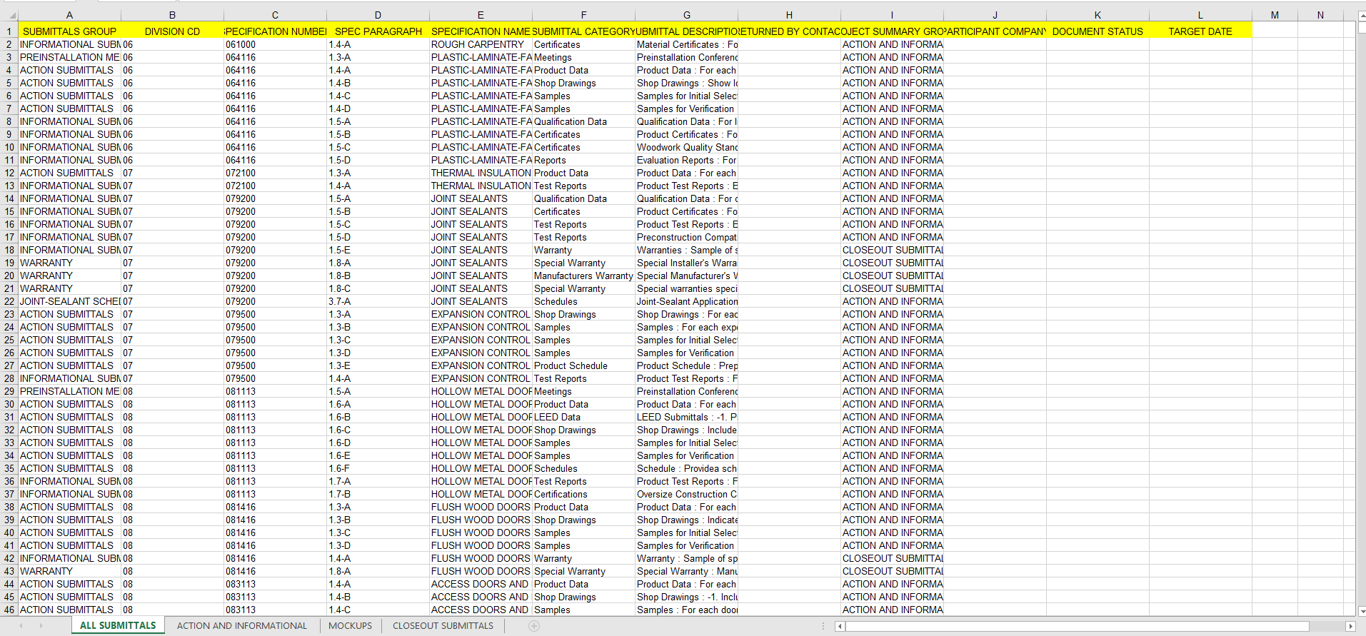Click the tab bar split handle dots
Screen dimensions: 1366x636
point(823,626)
